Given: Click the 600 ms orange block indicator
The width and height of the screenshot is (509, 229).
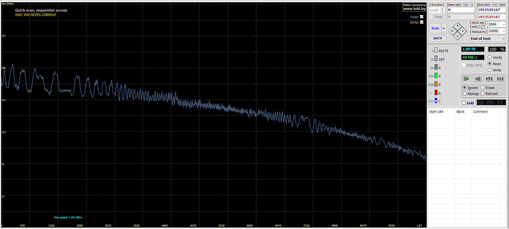Looking at the screenshot, I should (436, 84).
